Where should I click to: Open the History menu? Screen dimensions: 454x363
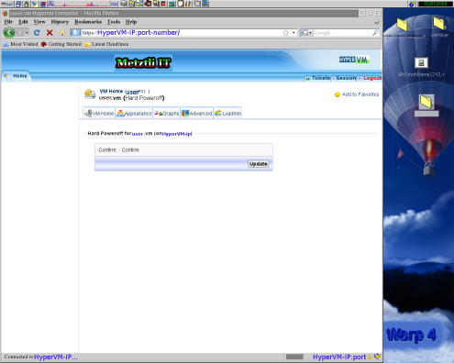60,22
